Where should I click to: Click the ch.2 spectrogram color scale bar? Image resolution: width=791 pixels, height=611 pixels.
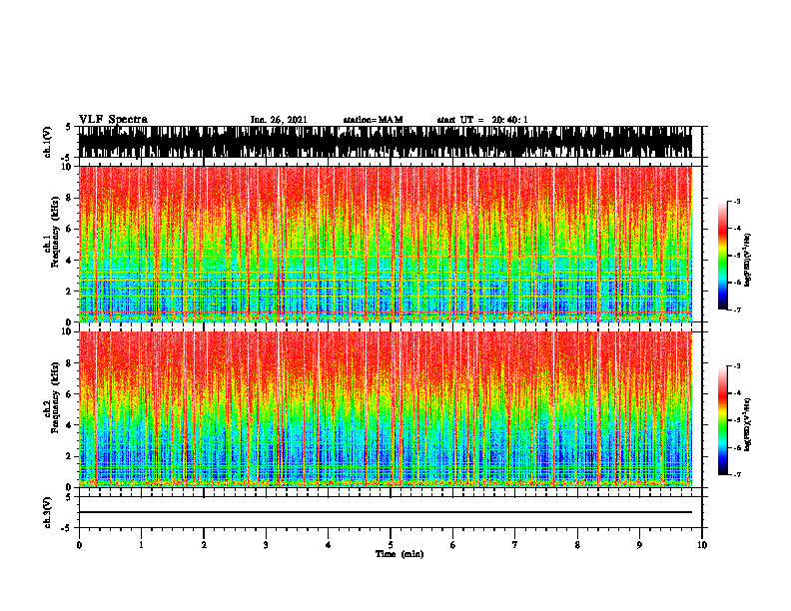pyautogui.click(x=722, y=420)
